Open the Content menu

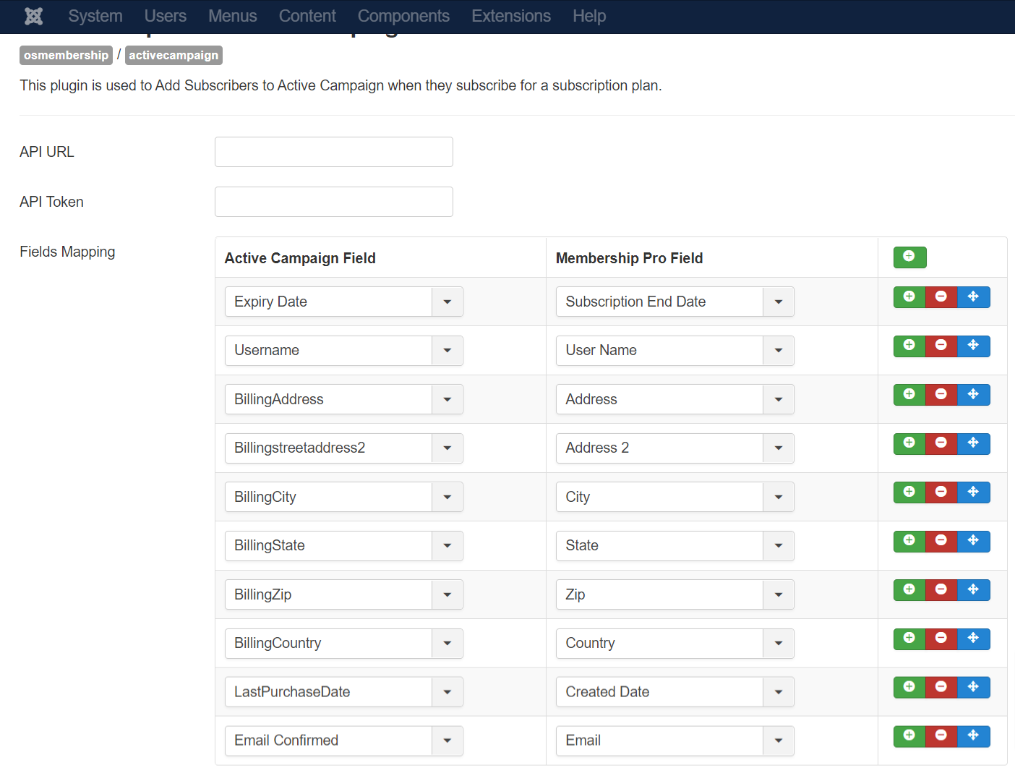coord(307,16)
